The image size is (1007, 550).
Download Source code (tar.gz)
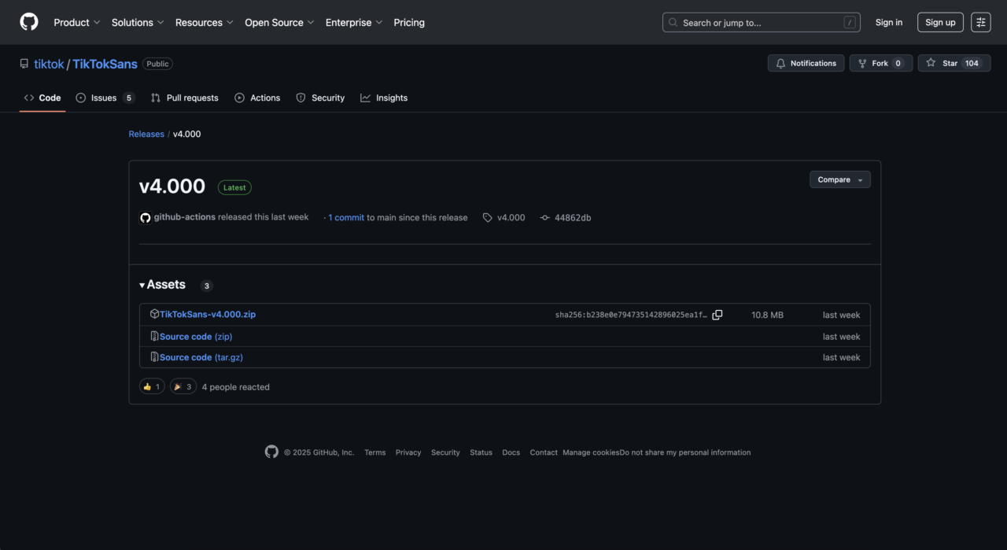coord(201,357)
